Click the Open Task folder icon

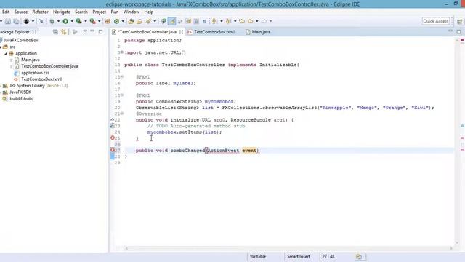click(x=139, y=21)
